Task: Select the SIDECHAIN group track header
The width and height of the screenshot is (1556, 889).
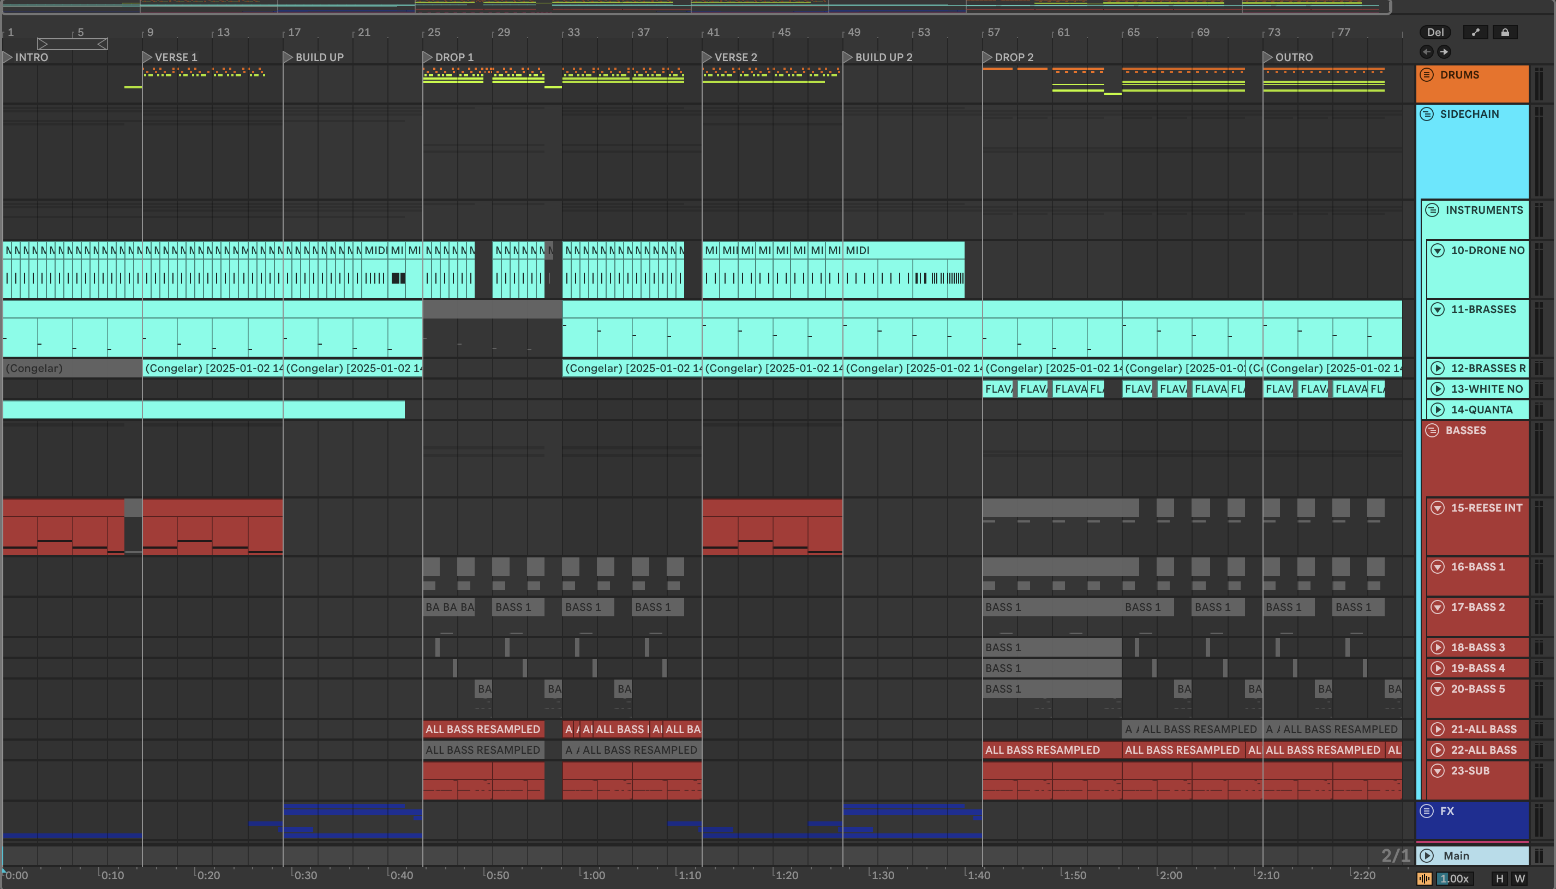Action: pyautogui.click(x=1469, y=114)
